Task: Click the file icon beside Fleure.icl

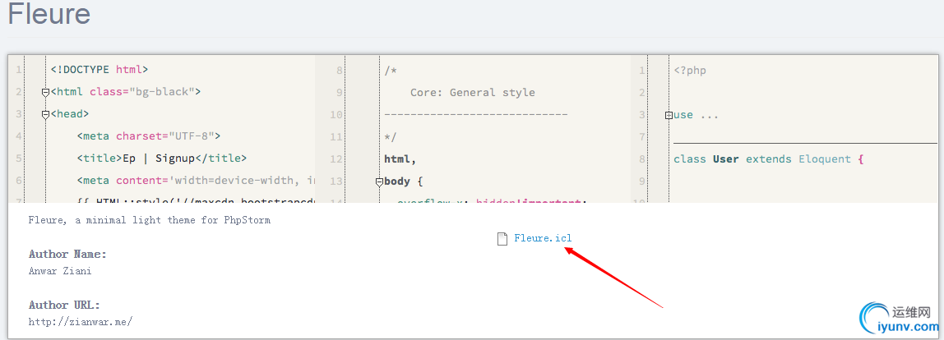Action: (x=502, y=239)
